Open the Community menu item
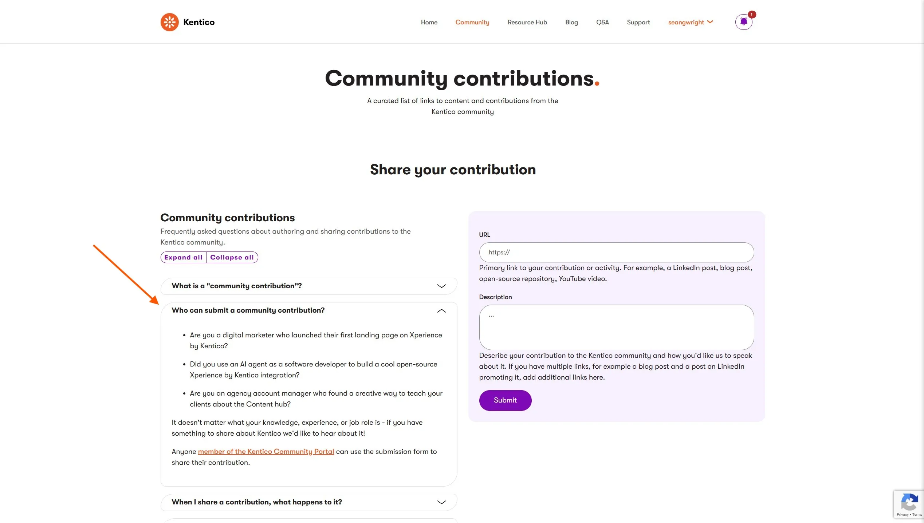Viewport: 924px width, 523px height. click(472, 22)
